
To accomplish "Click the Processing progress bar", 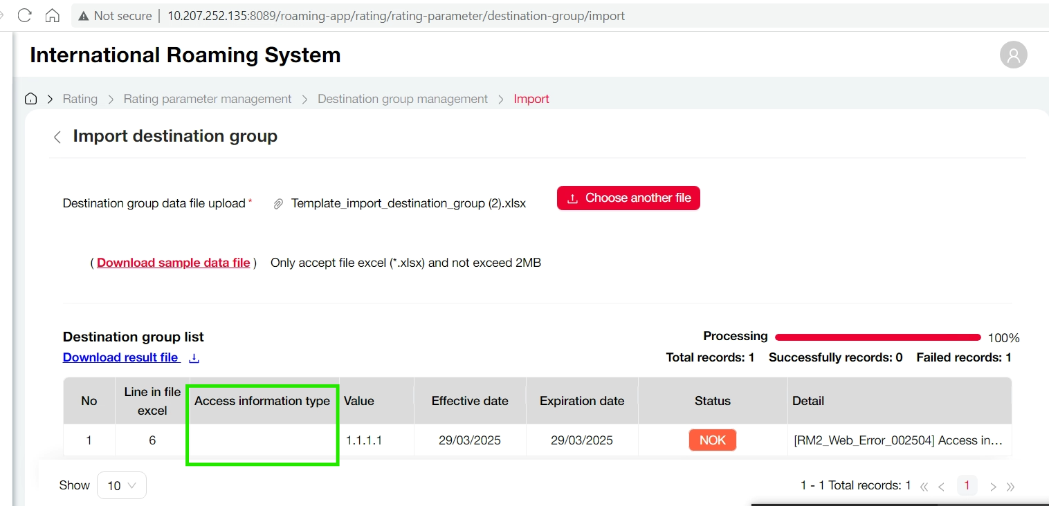I will coord(877,337).
